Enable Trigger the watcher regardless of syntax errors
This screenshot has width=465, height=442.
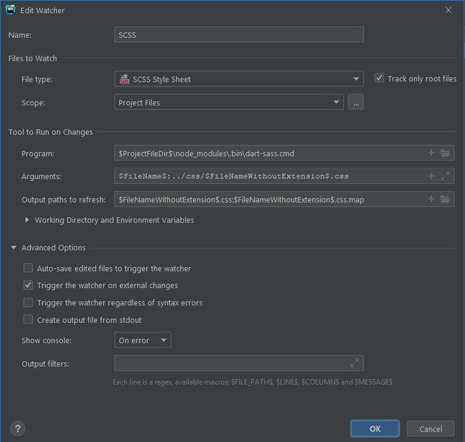point(28,303)
